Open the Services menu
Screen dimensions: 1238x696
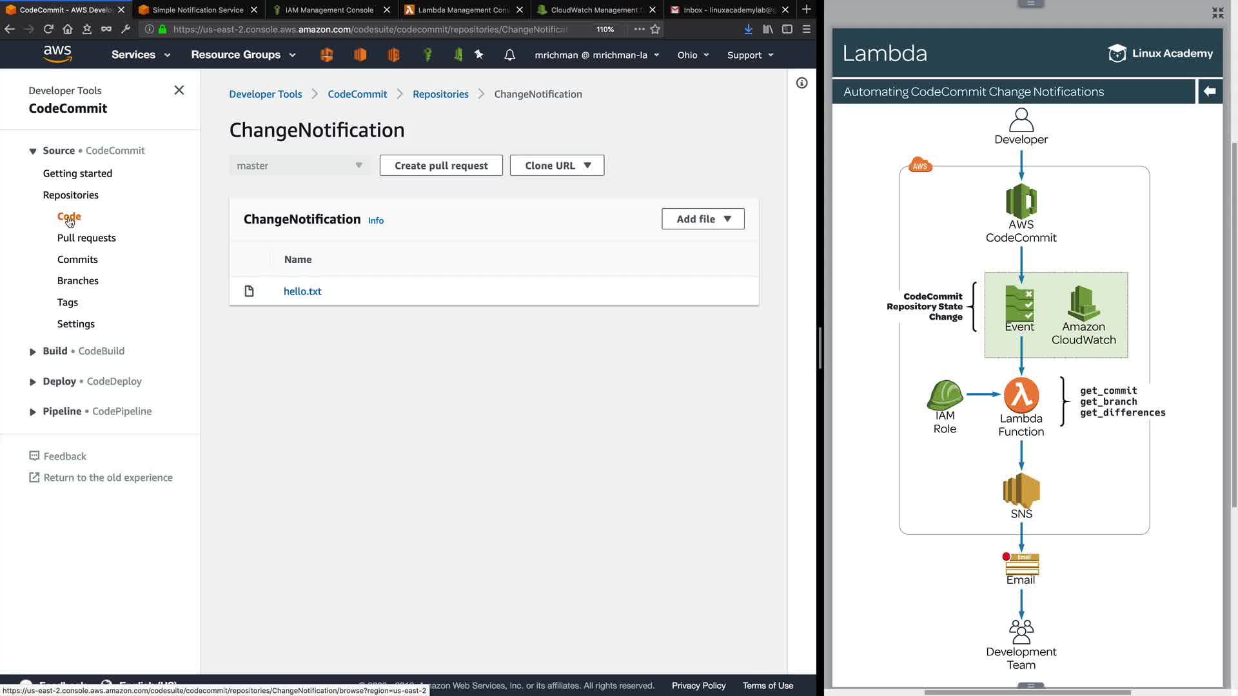pos(141,55)
